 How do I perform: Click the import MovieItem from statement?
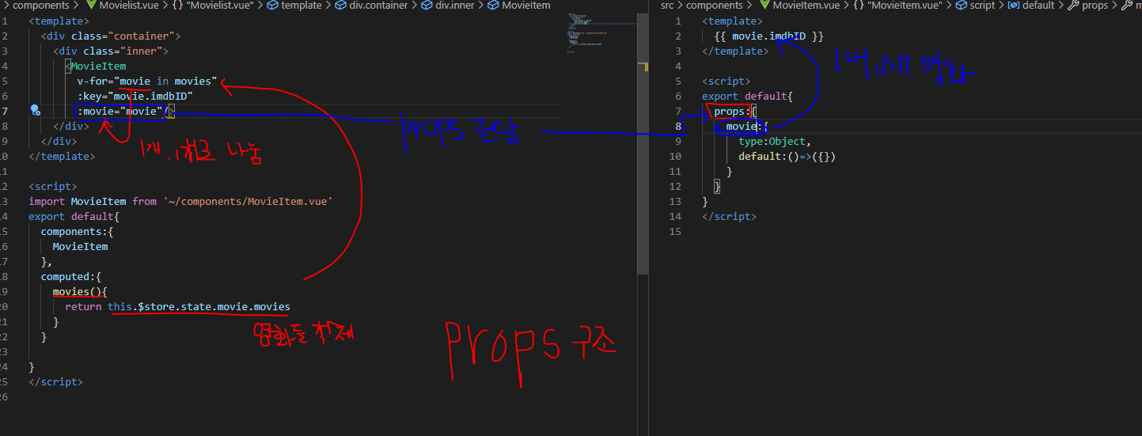coord(180,201)
